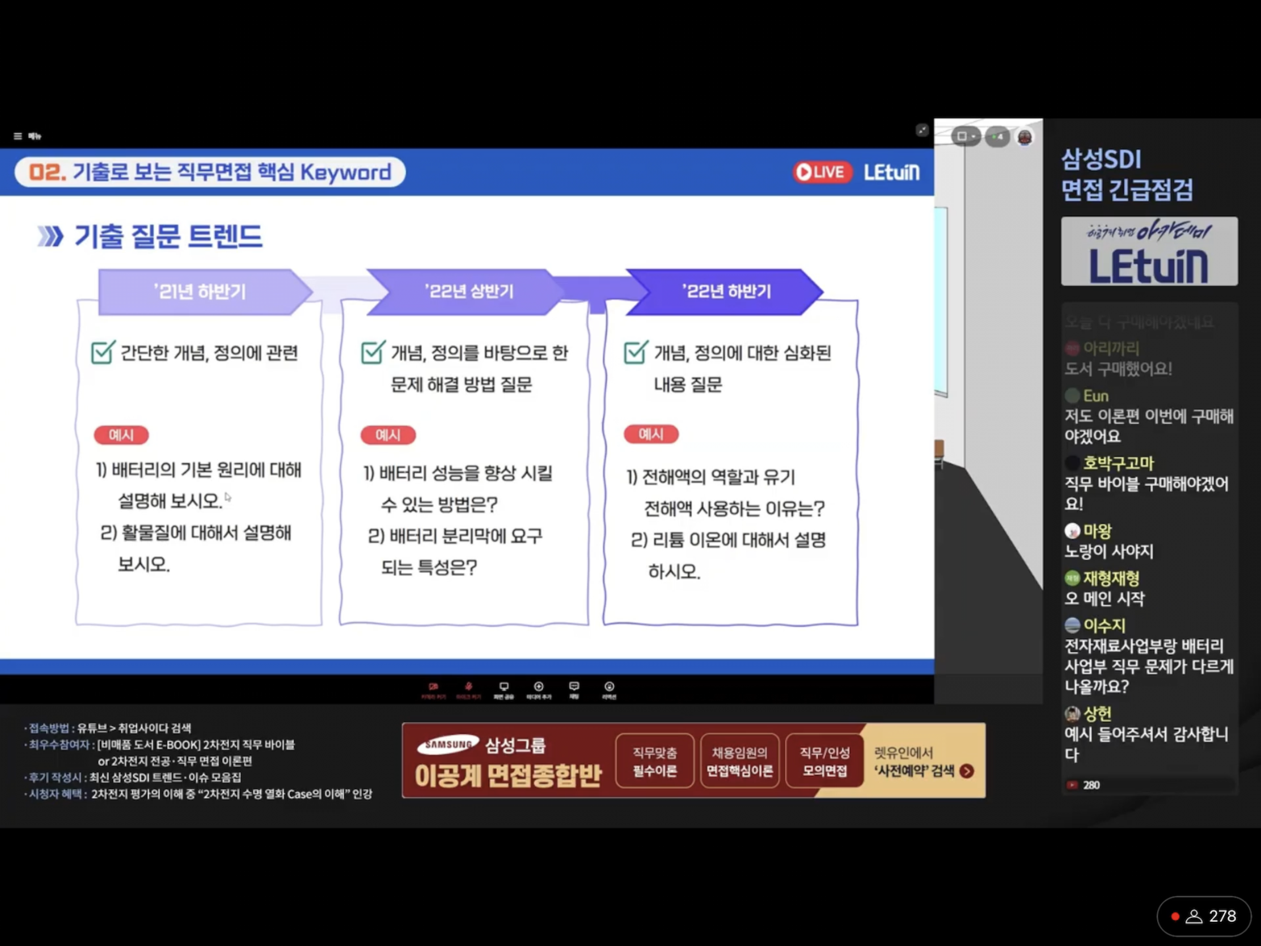The height and width of the screenshot is (946, 1261).
Task: Click the LEtuin academy logo thumbnail
Action: [x=1149, y=251]
